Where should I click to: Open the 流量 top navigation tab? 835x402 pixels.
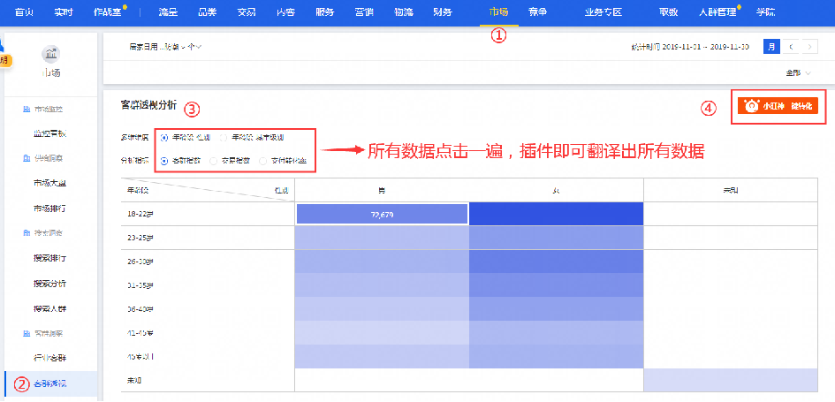tap(168, 12)
